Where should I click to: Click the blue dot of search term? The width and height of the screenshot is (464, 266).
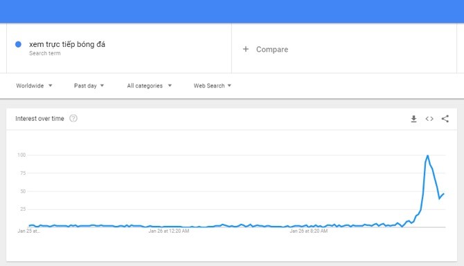[x=18, y=44]
